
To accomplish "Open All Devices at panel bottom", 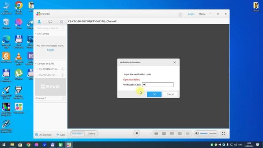I will click(x=43, y=135).
